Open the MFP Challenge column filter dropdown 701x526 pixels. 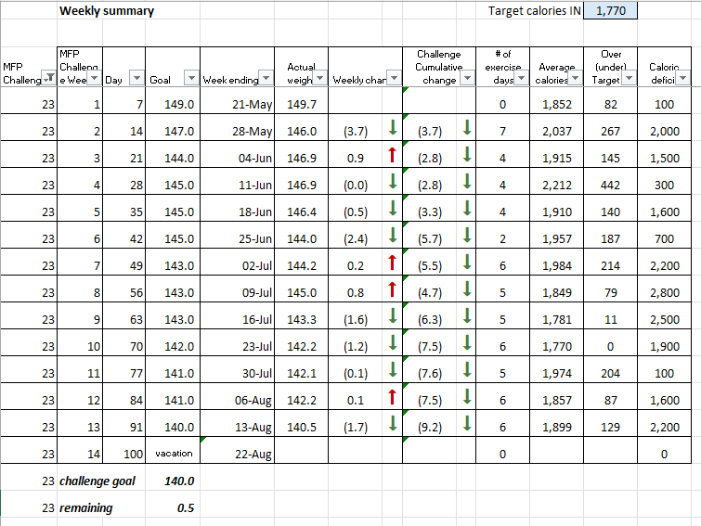point(48,78)
